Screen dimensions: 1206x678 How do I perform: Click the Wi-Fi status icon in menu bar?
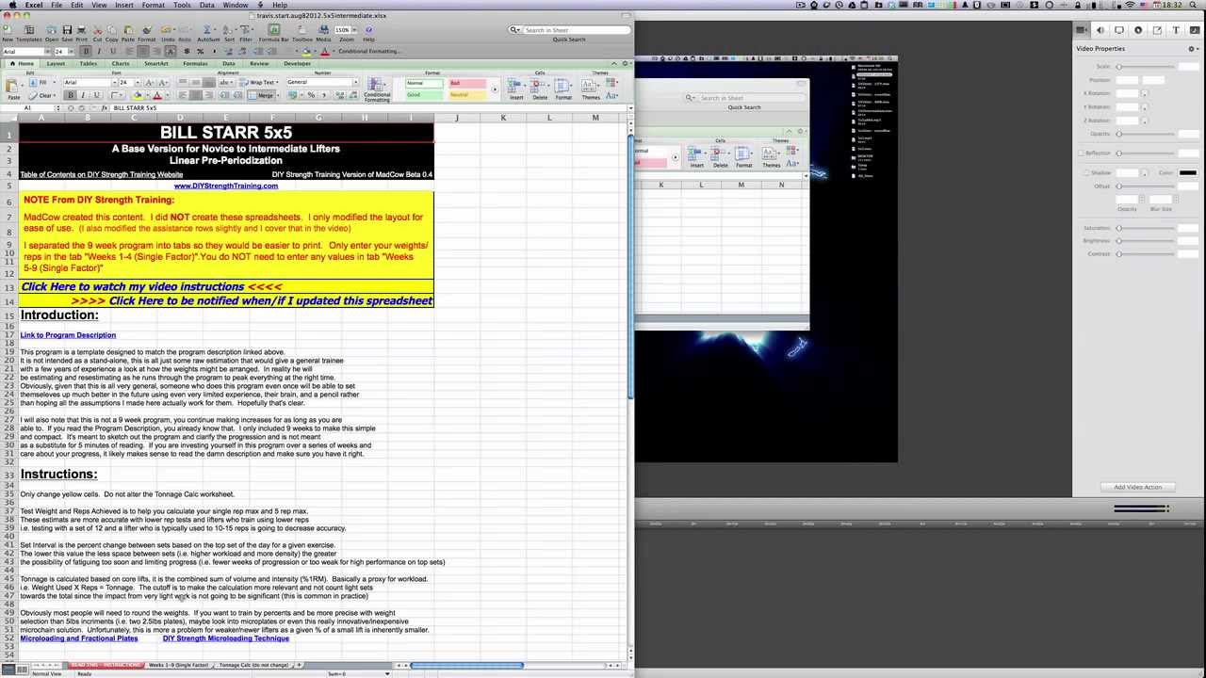1130,5
